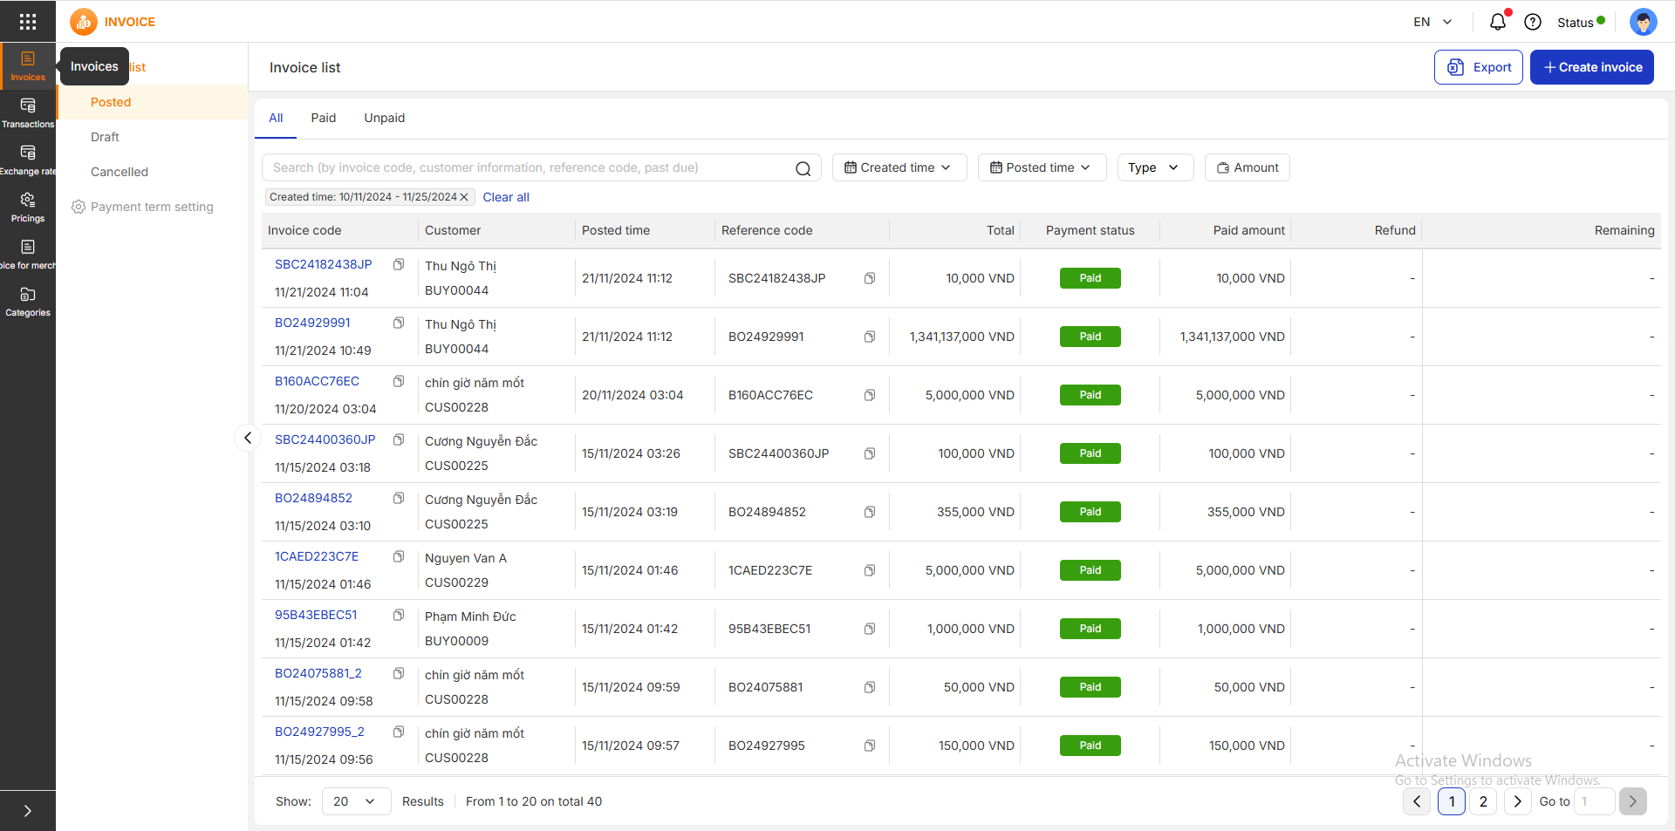Open Transactions in the left sidebar

[x=28, y=112]
